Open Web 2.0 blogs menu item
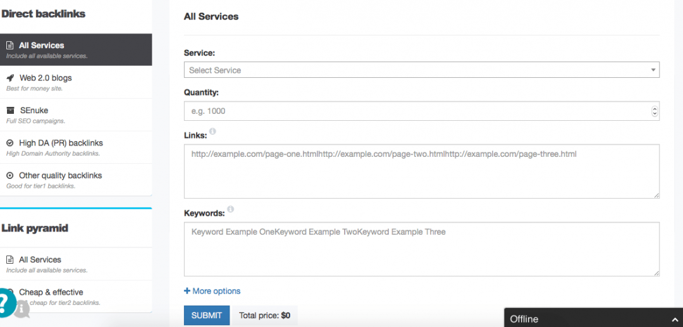The height and width of the screenshot is (327, 683). pos(46,78)
